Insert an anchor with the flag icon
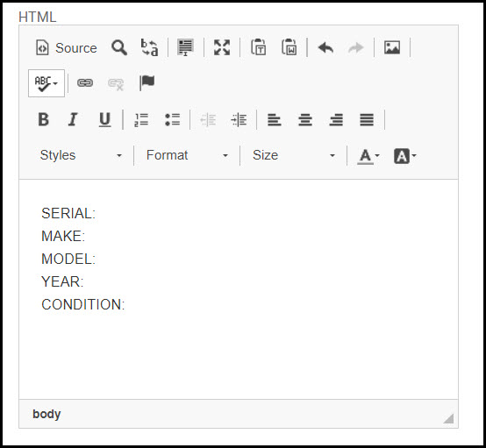Viewport: 486px width, 448px height. pos(147,83)
